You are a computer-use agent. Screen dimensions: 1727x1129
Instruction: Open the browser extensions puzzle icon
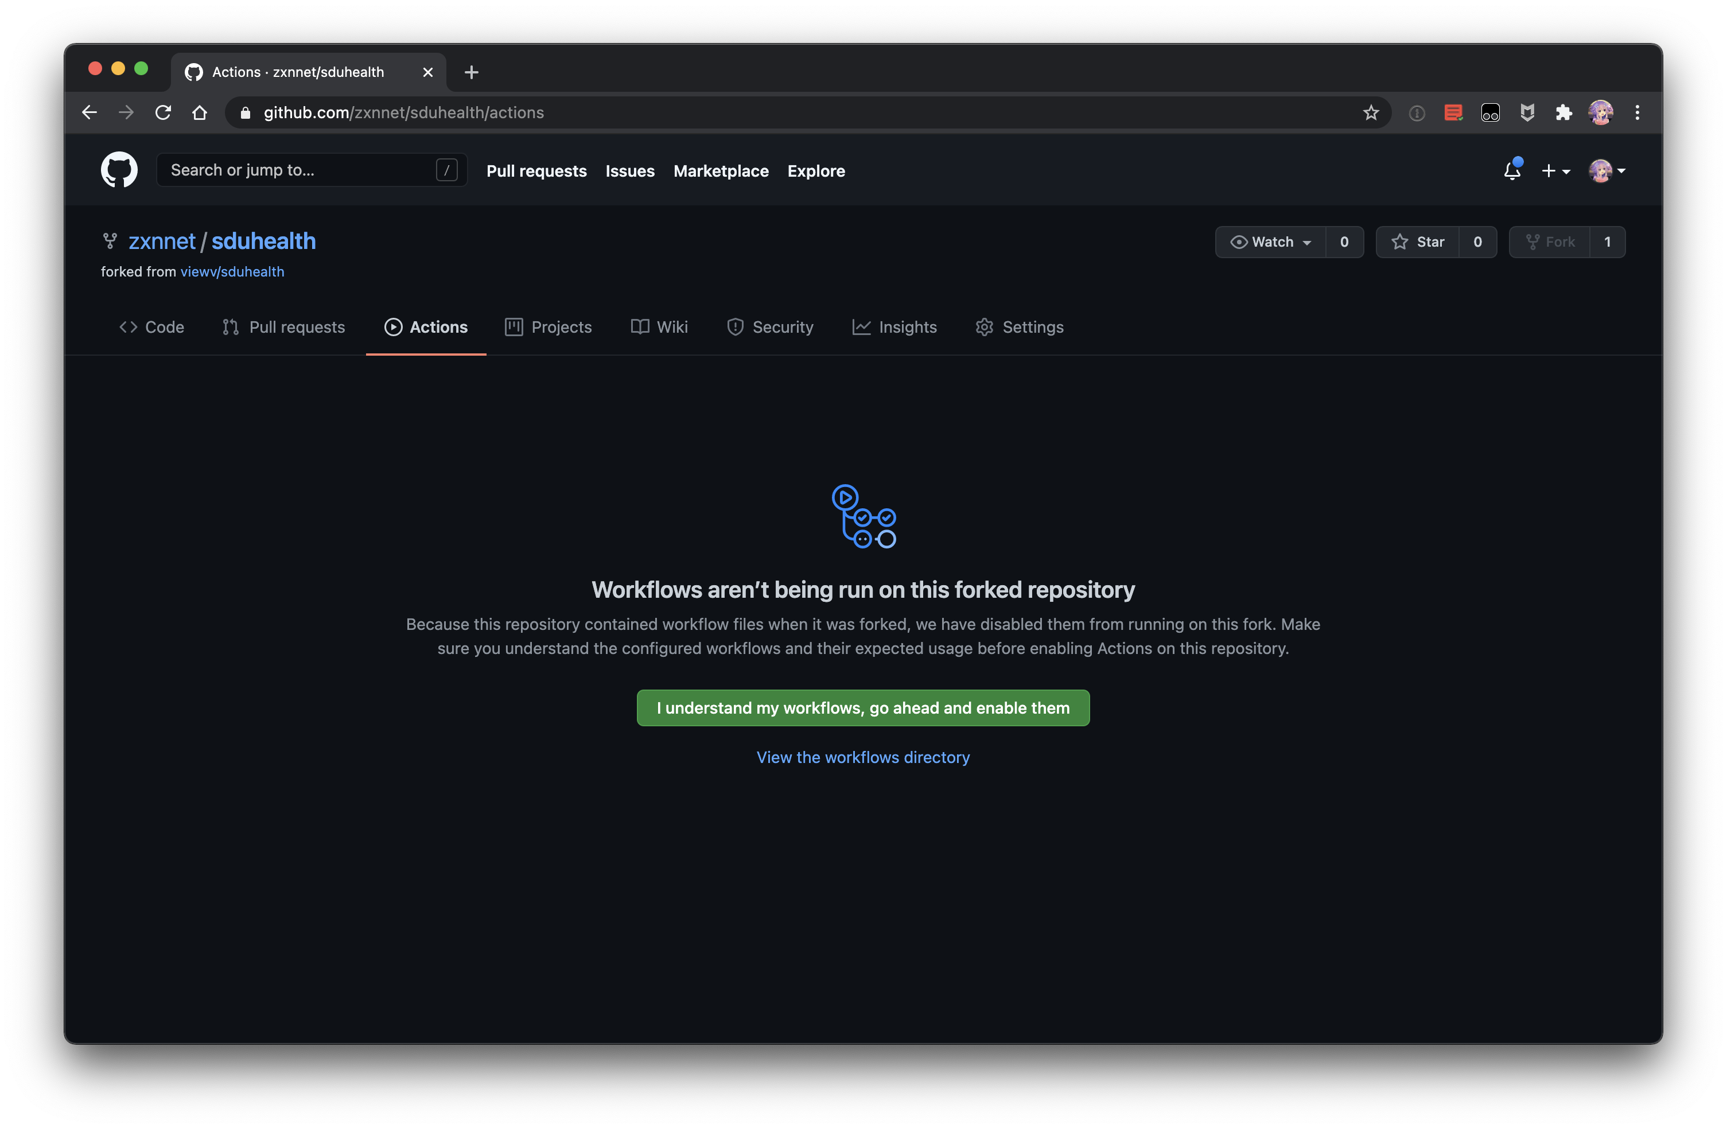pos(1563,112)
